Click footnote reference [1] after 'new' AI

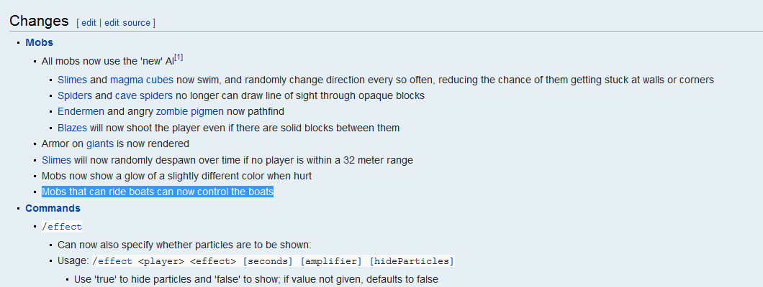179,57
